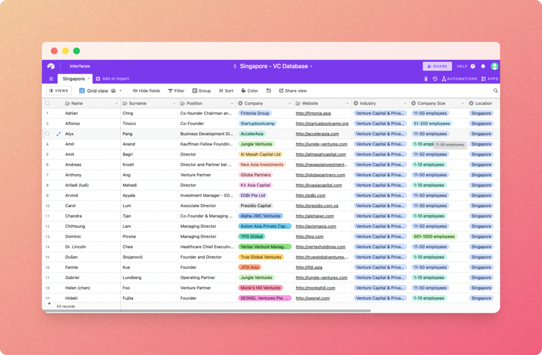
Task: Toggle the VIEWS sidebar button
Action: [59, 91]
